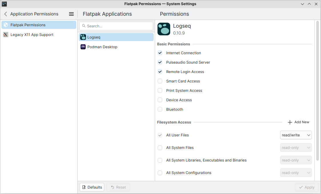Click the Legacy X11 App Support icon
The image size is (321, 194).
6,35
